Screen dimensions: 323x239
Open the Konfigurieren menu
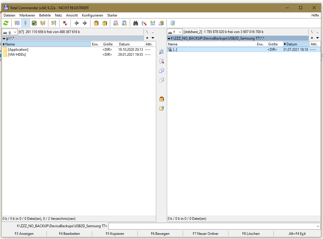click(93, 15)
